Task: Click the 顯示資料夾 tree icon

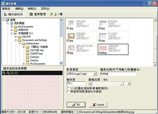Action: [x=6, y=14]
